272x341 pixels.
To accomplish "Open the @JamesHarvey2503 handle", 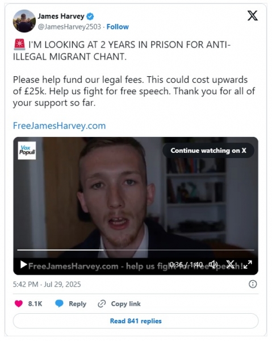I will [69, 27].
